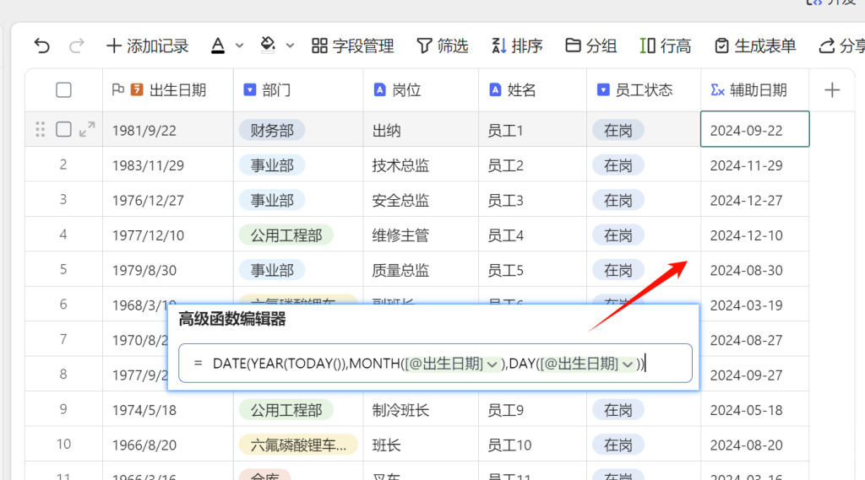
Task: Click row number 9
Action: (63, 409)
